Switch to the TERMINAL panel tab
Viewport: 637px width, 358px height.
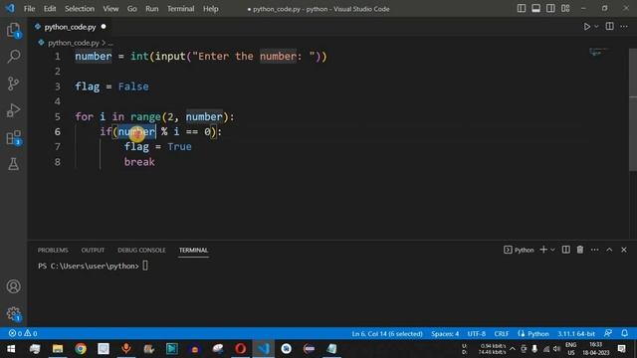(193, 250)
